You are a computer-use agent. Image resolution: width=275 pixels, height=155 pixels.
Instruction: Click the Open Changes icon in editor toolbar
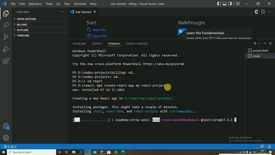pyautogui.click(x=256, y=12)
